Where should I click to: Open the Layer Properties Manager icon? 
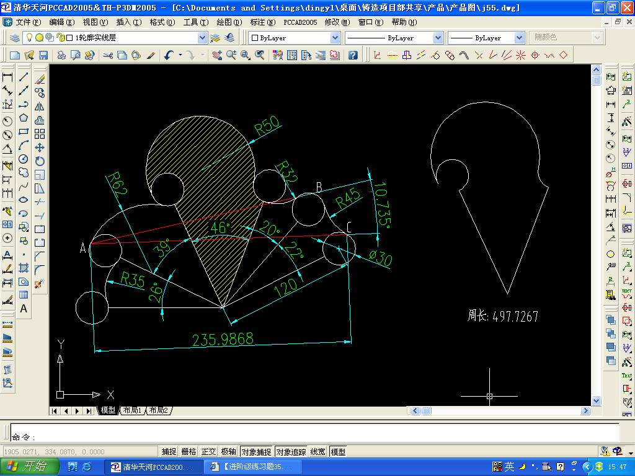pos(15,38)
